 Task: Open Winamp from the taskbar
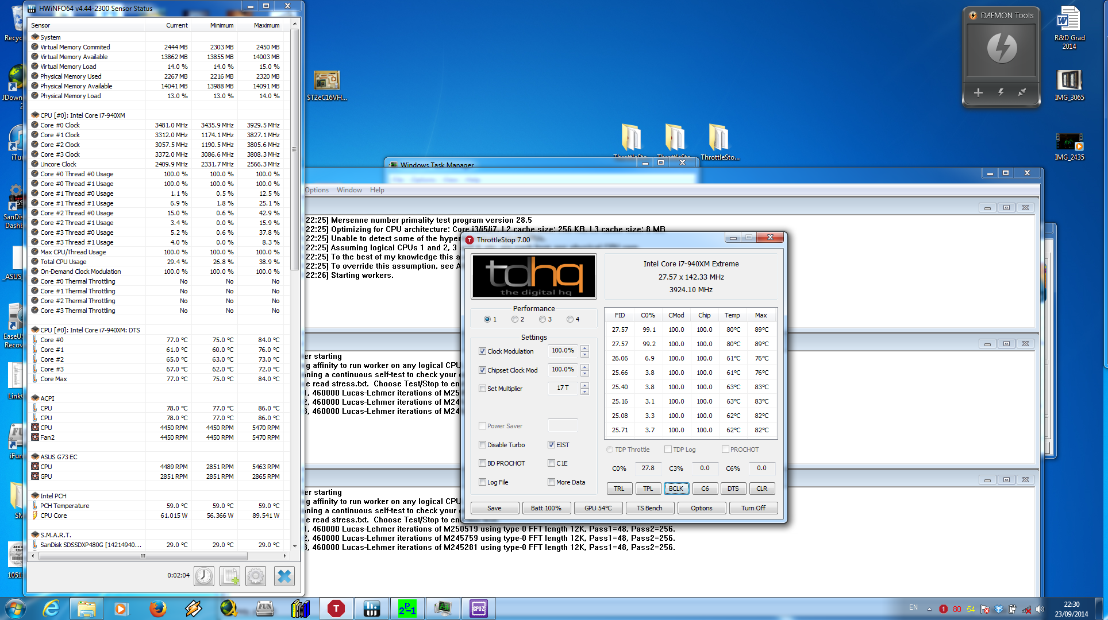pyautogui.click(x=193, y=609)
